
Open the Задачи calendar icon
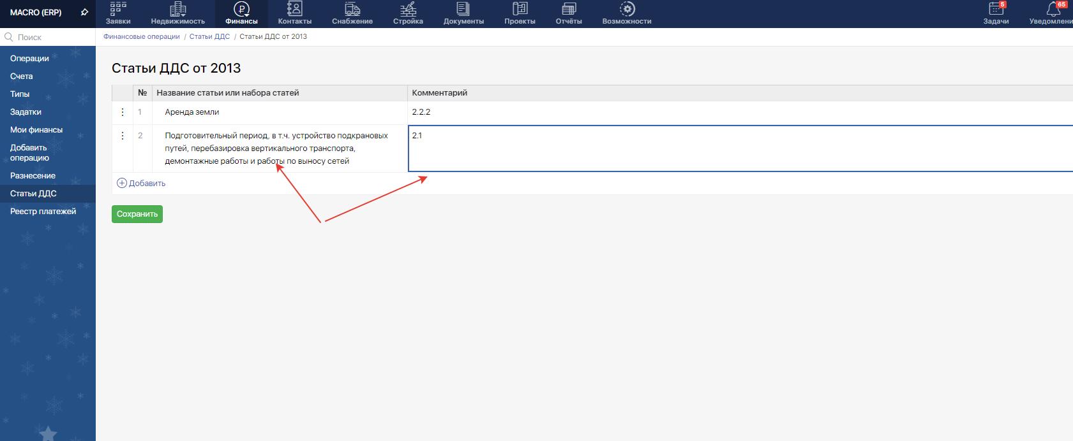(x=996, y=9)
